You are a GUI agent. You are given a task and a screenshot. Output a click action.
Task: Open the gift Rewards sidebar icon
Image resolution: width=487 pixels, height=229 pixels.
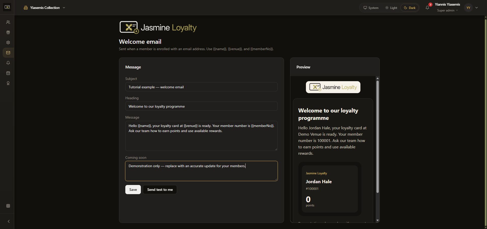point(8,32)
